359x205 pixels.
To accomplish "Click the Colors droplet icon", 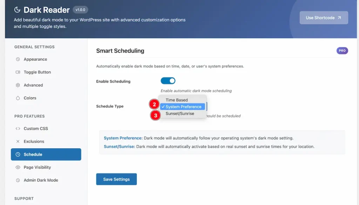I will pyautogui.click(x=18, y=98).
